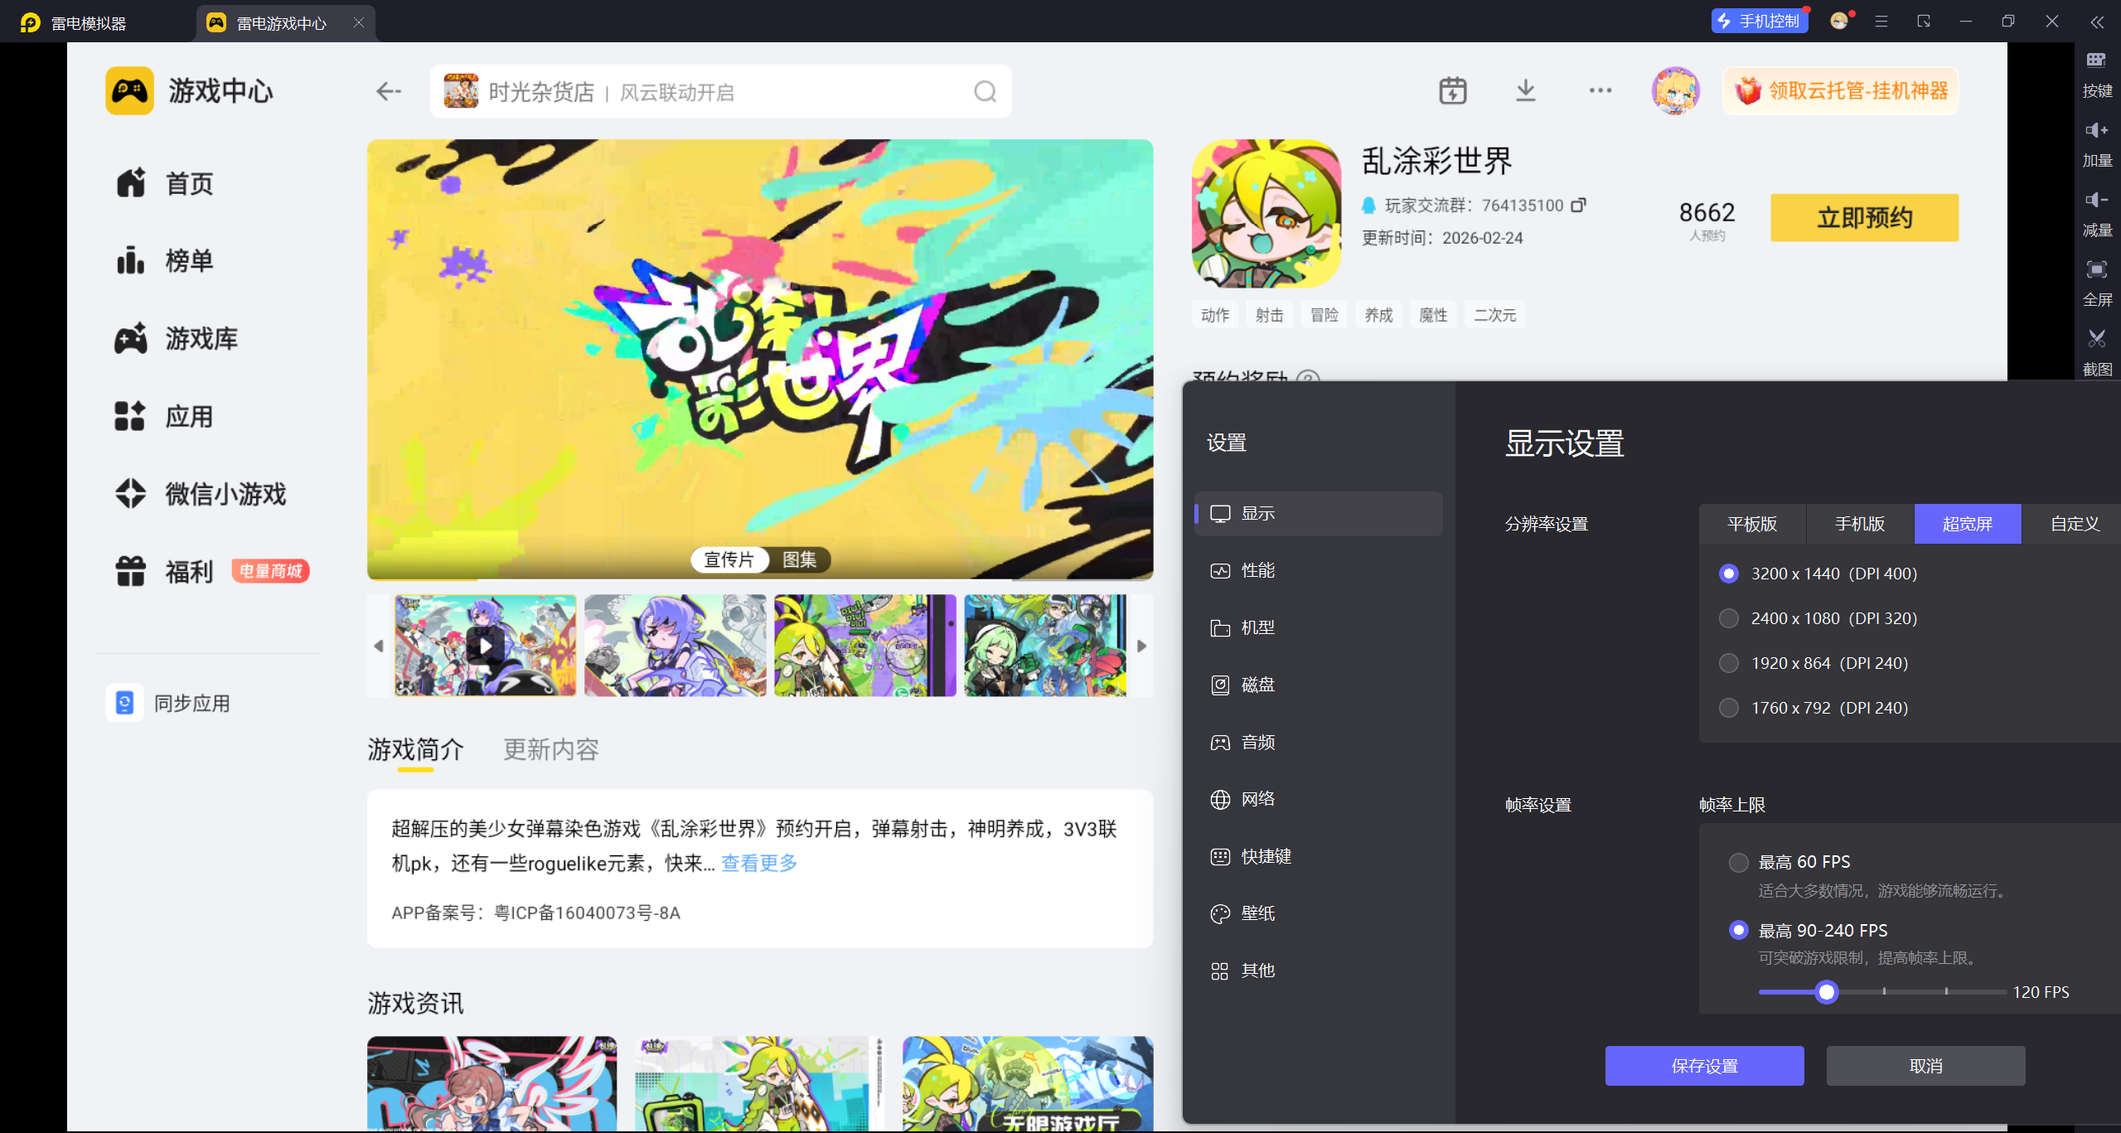Click the screenshot scissors icon
The image size is (2121, 1133).
(x=2096, y=339)
